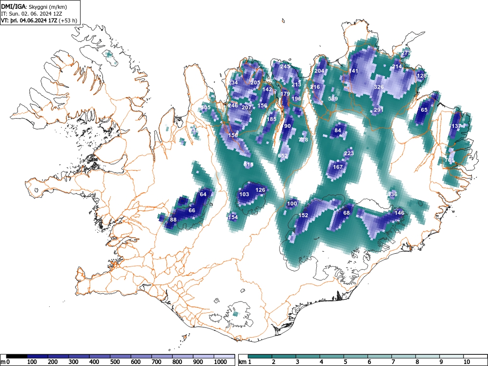Image resolution: width=488 pixels, height=366 pixels.
Task: Click visibility value 207 on the map
Action: pos(246,107)
